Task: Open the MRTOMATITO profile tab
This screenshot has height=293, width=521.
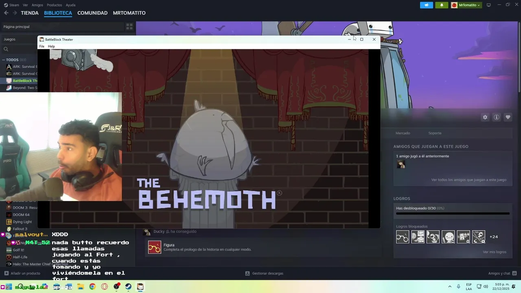Action: pyautogui.click(x=129, y=13)
